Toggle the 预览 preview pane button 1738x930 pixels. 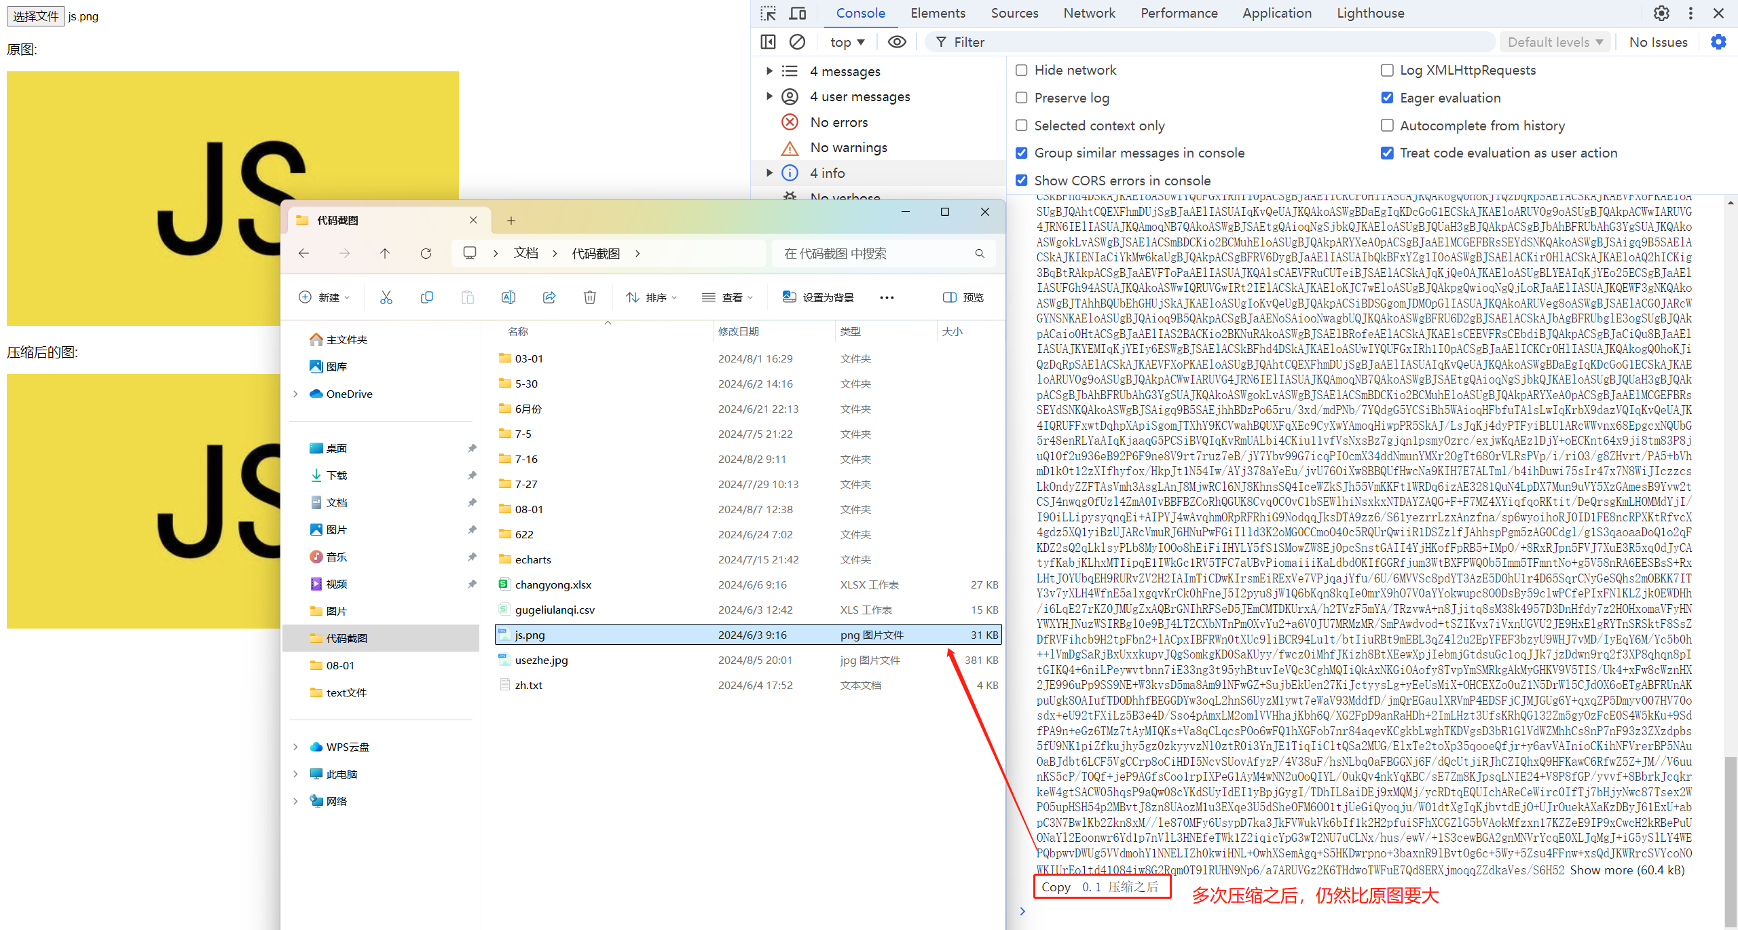(963, 297)
